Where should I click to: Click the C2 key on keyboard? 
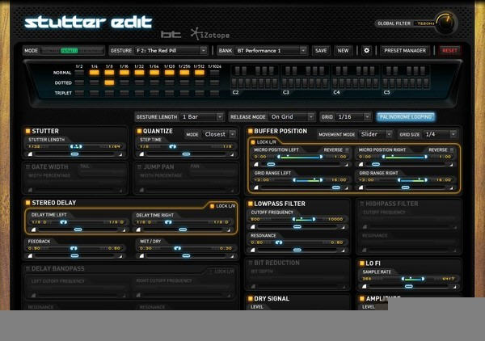pos(234,83)
